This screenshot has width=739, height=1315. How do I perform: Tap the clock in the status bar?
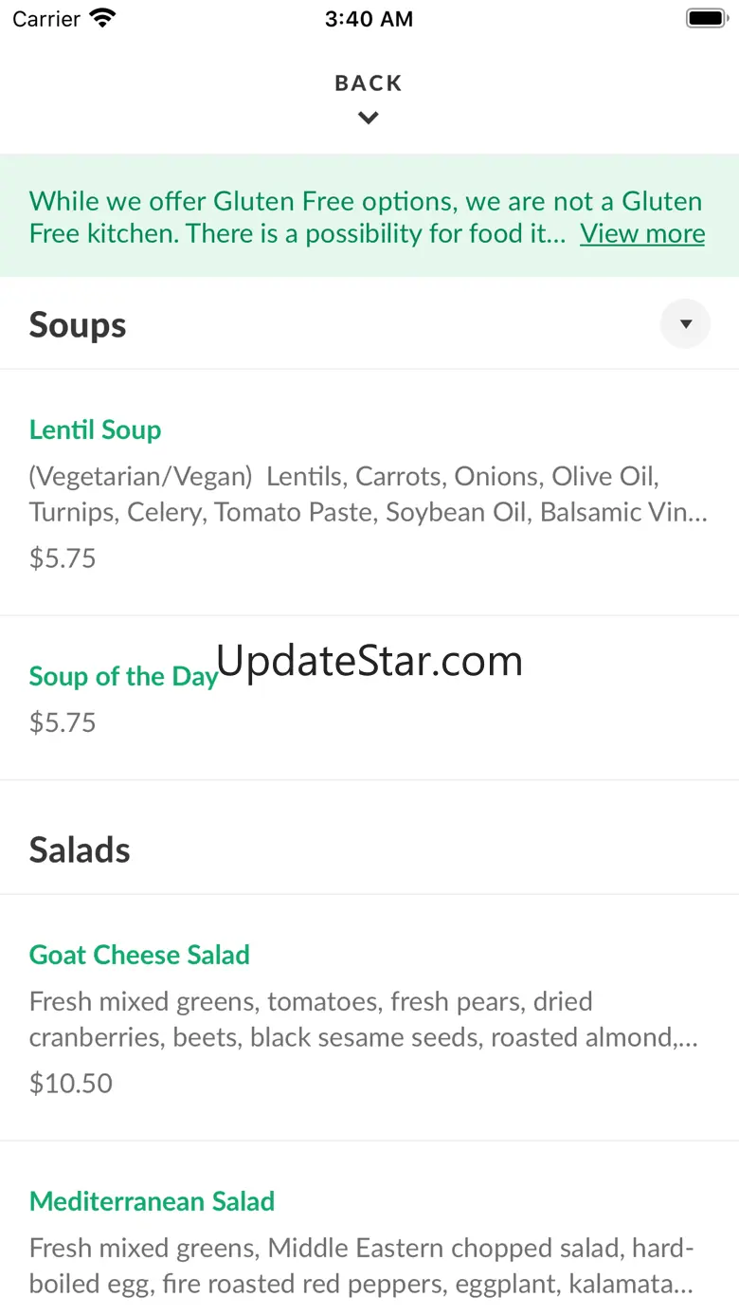(369, 19)
